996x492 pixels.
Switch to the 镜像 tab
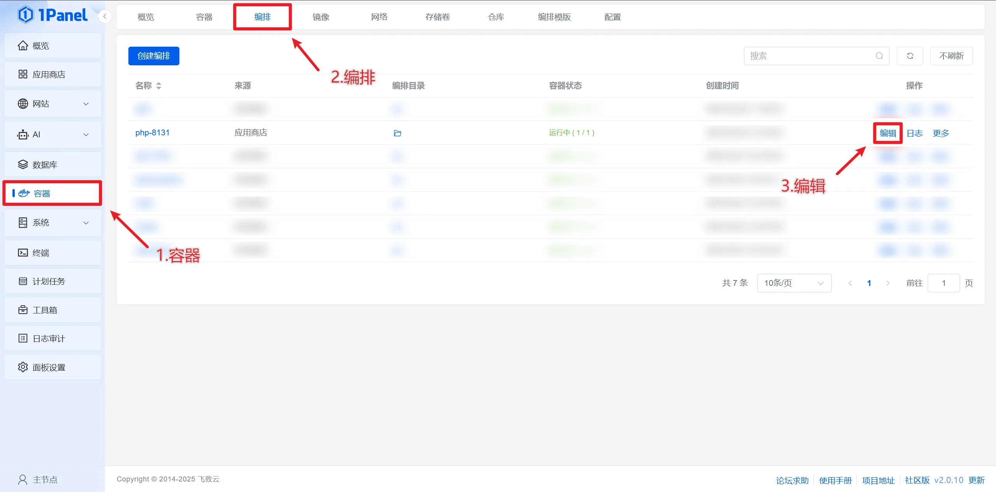point(321,17)
